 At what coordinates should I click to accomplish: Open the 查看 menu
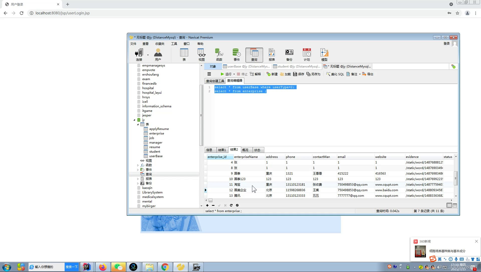tap(146, 44)
